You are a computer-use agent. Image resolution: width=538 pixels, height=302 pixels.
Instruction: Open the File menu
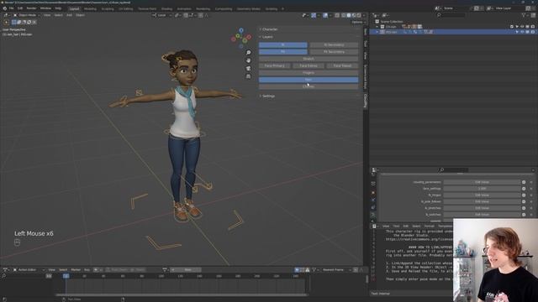click(x=11, y=8)
